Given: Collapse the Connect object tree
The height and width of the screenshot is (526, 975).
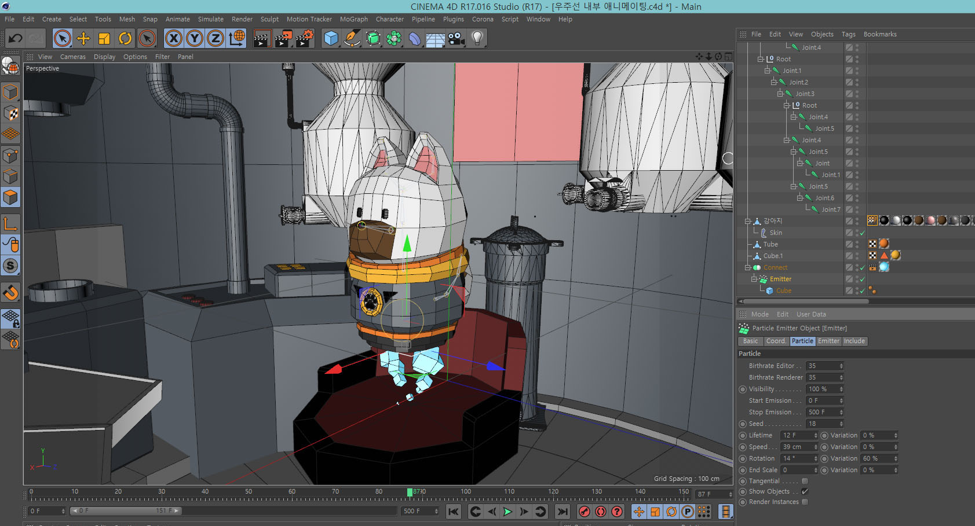Looking at the screenshot, I should (747, 267).
